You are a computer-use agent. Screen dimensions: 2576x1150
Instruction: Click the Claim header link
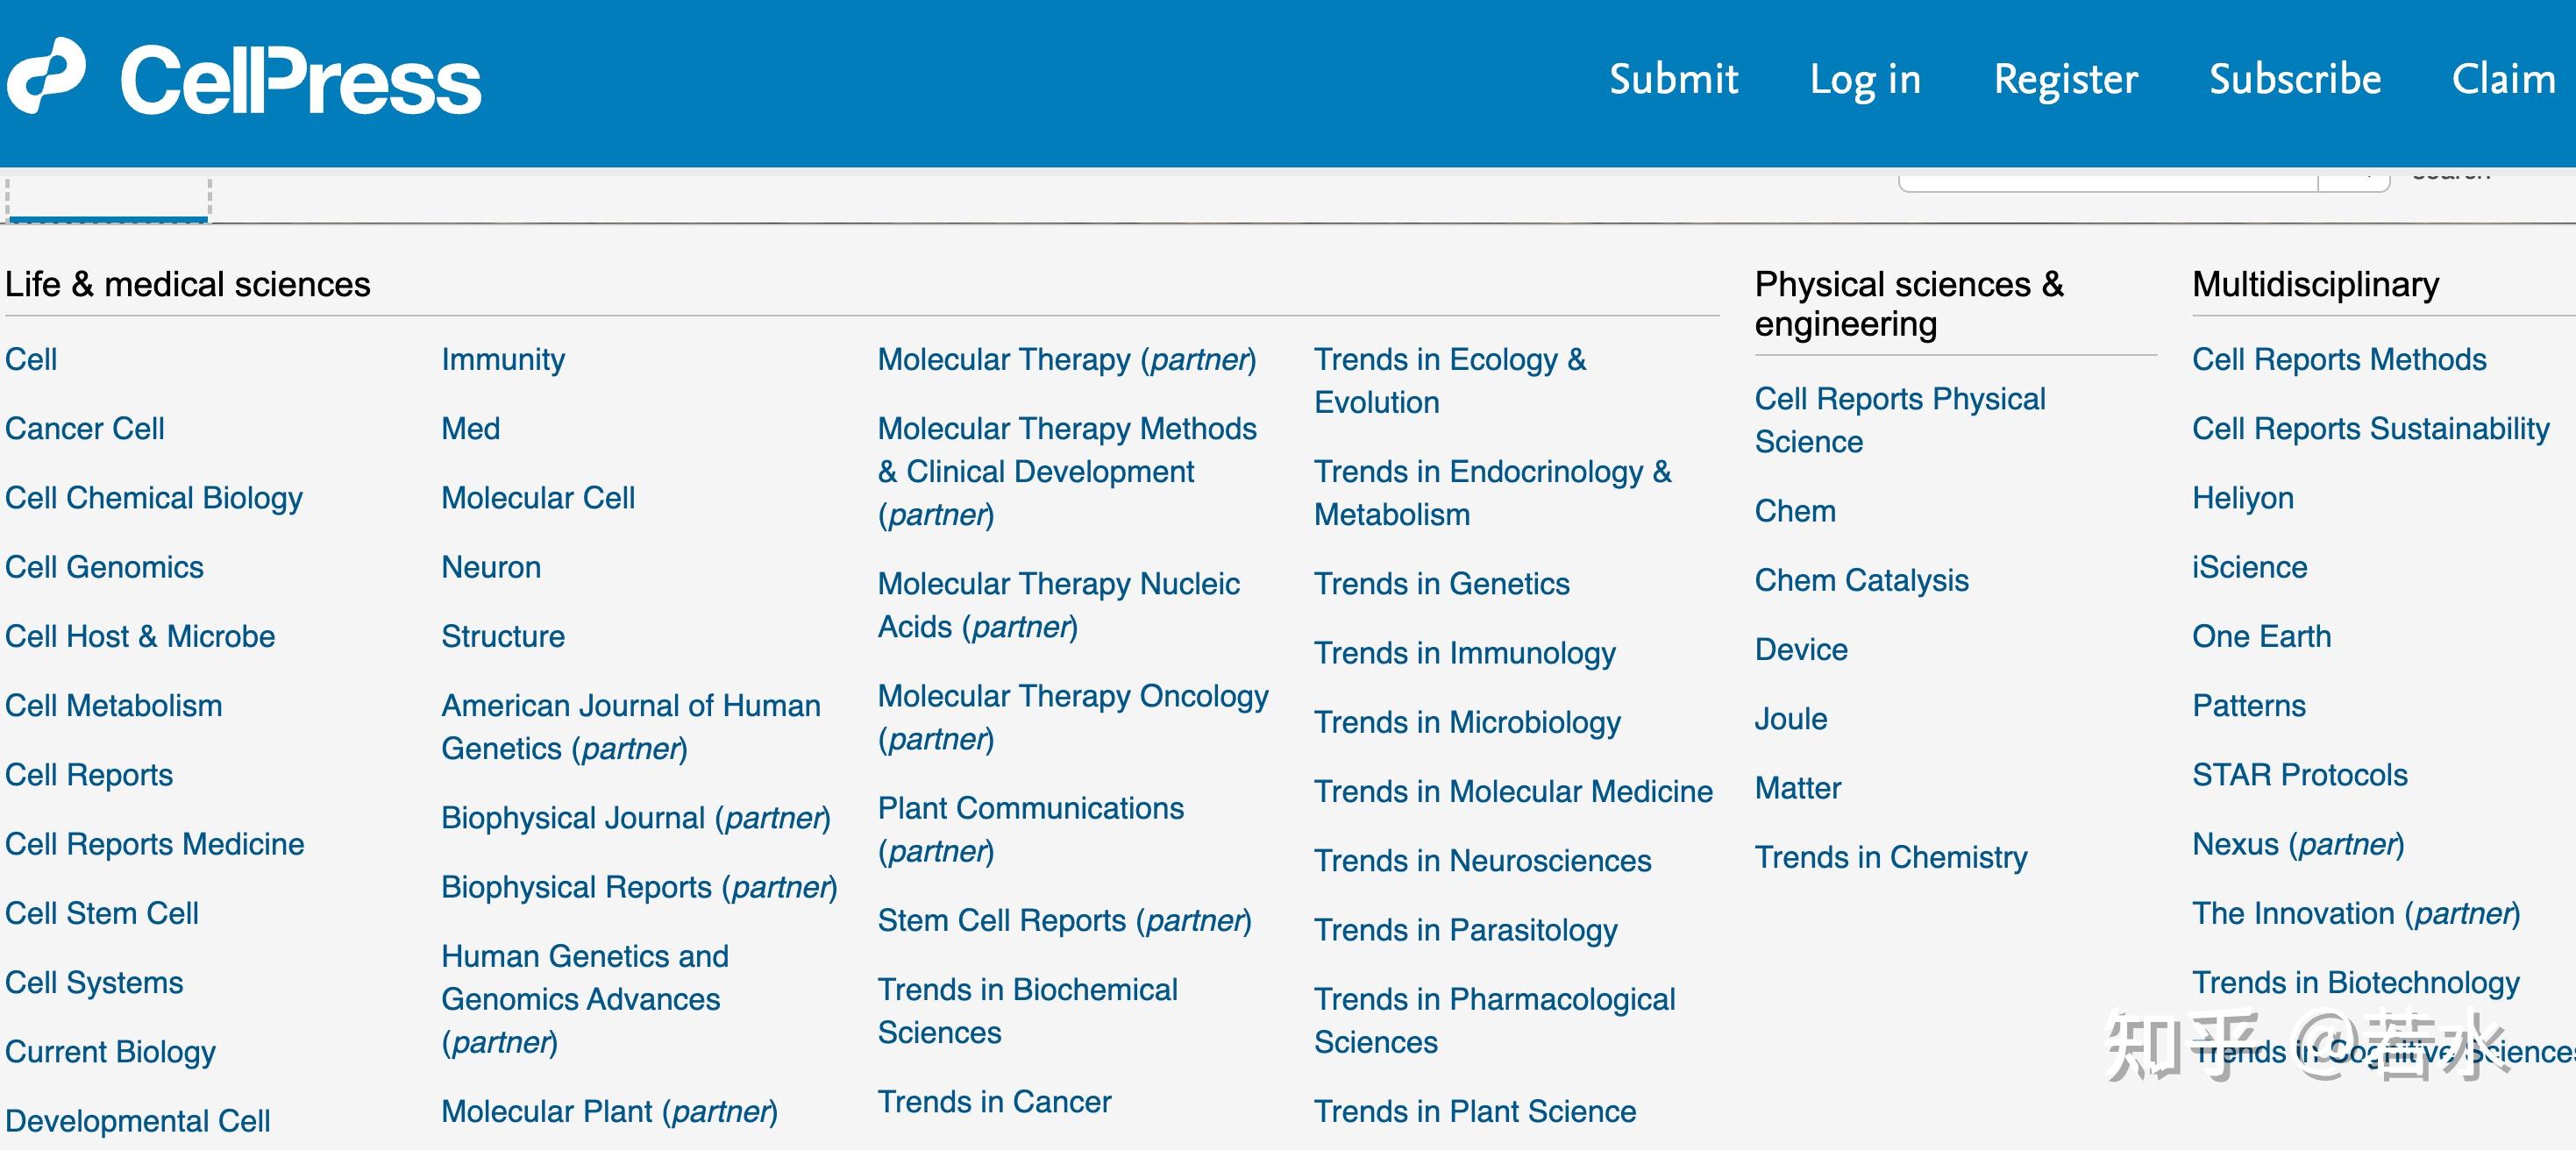pos(2503,79)
